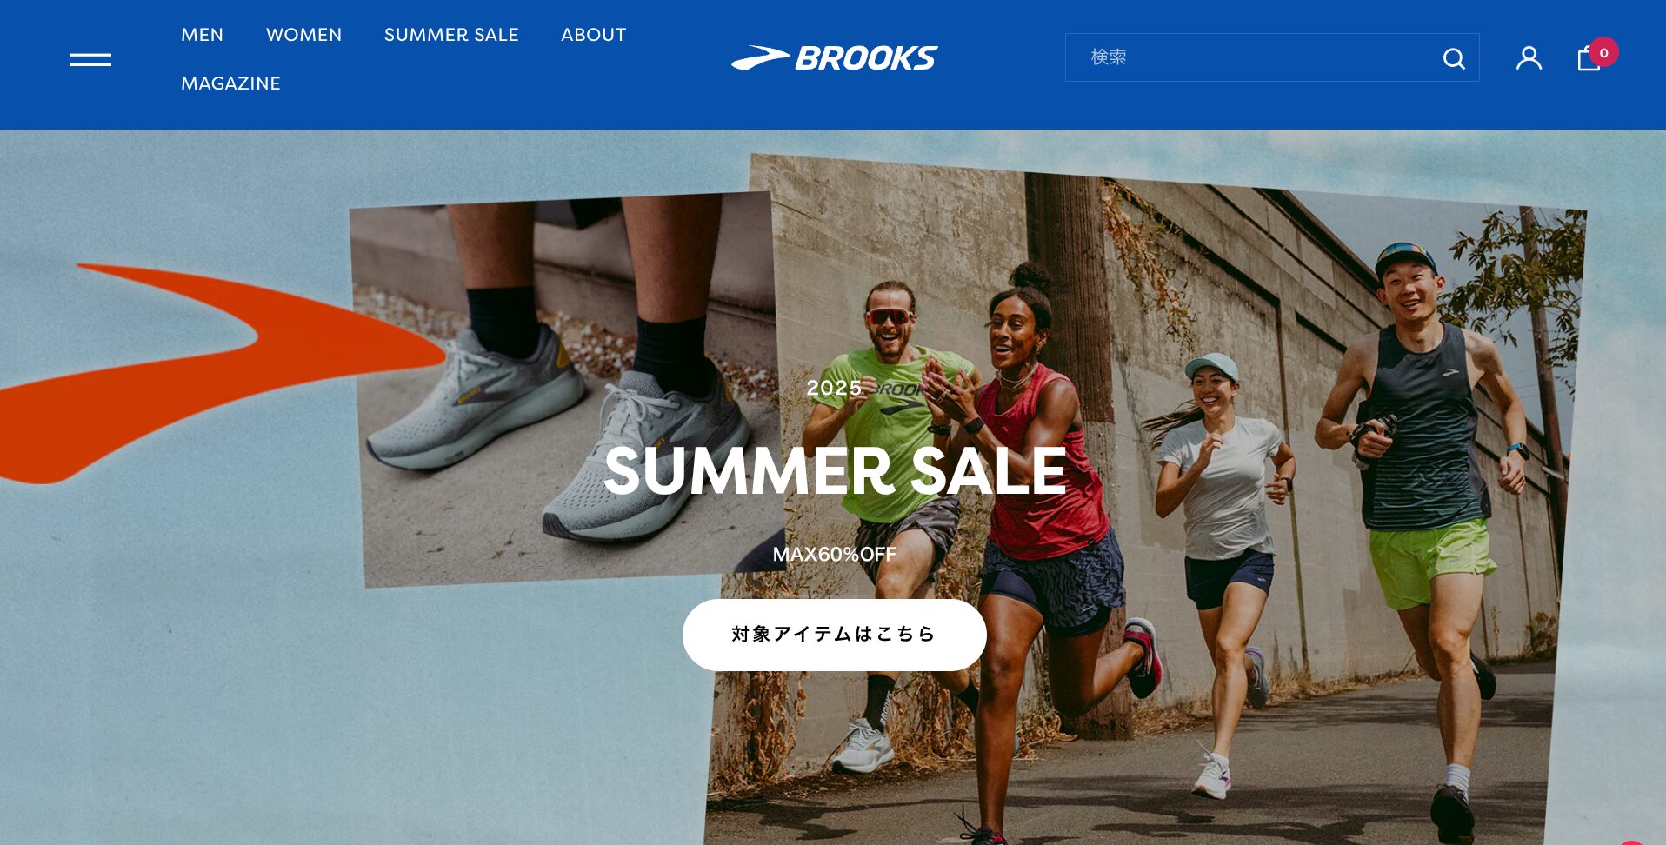
Task: Click the 対象アイテムはこちら button
Action: click(x=835, y=635)
